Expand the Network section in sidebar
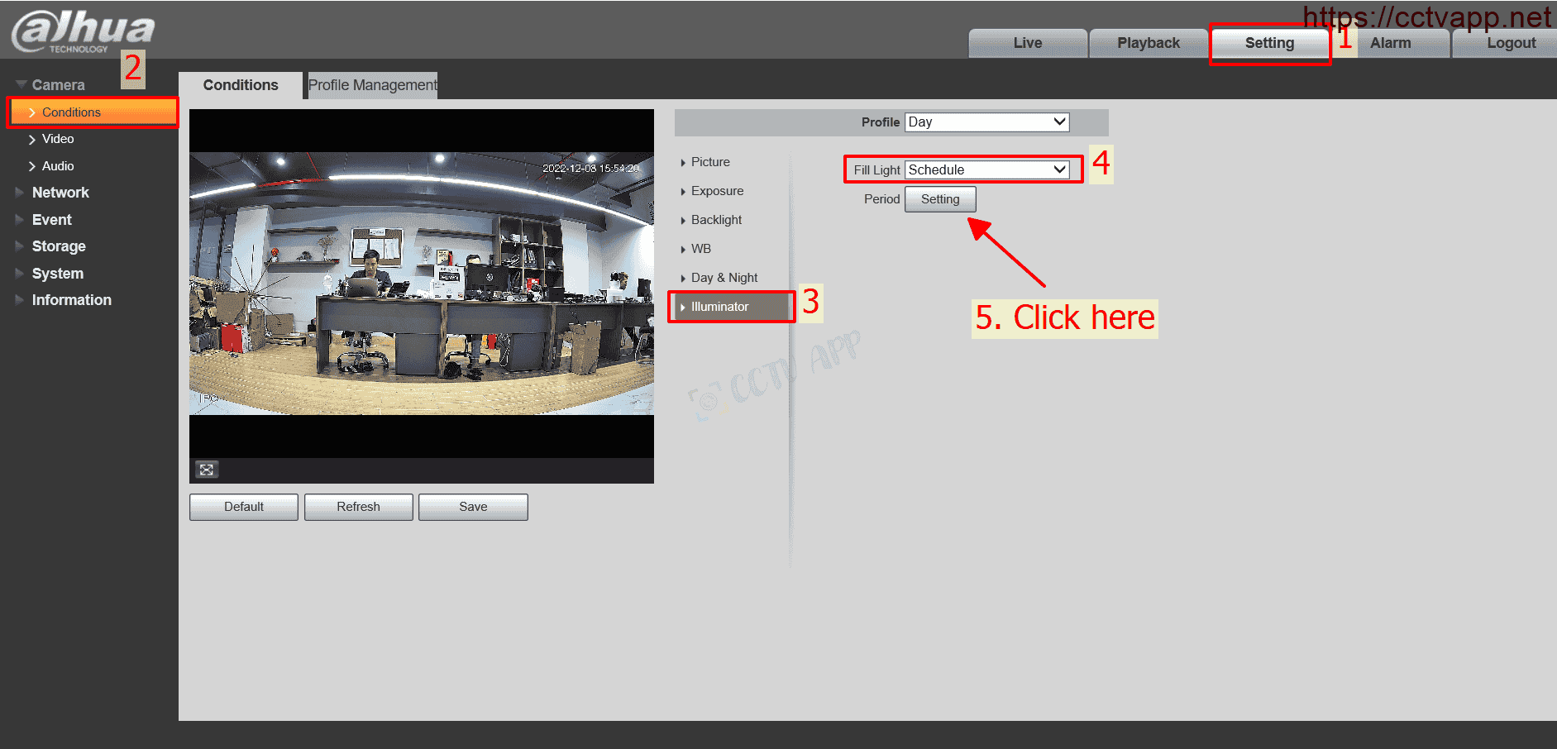 pos(60,193)
